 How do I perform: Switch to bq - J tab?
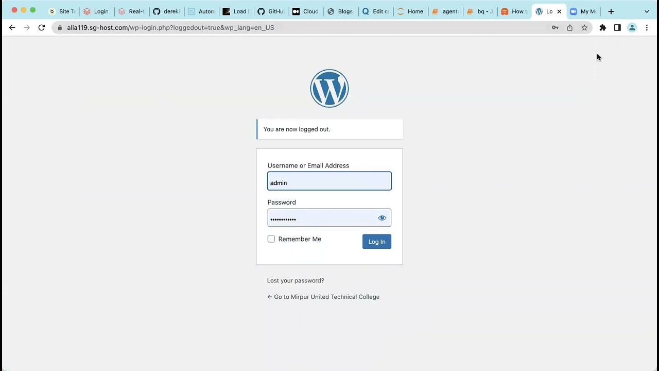480,11
